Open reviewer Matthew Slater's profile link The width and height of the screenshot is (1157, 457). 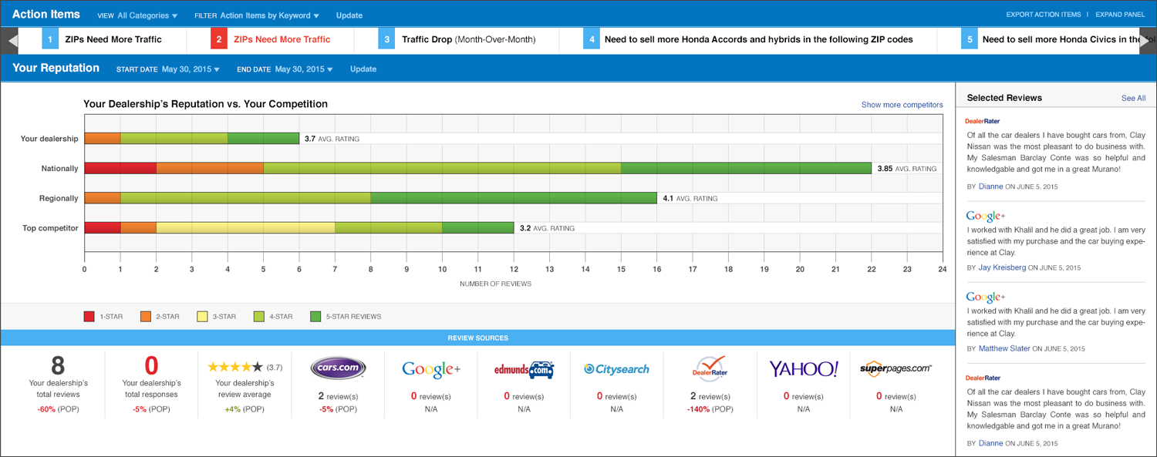(1004, 348)
